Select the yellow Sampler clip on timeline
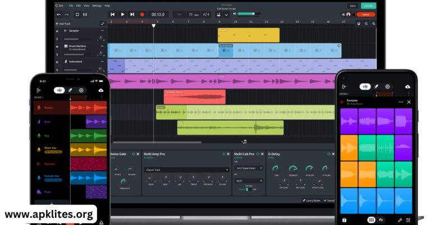The width and height of the screenshot is (431, 225). click(248, 35)
